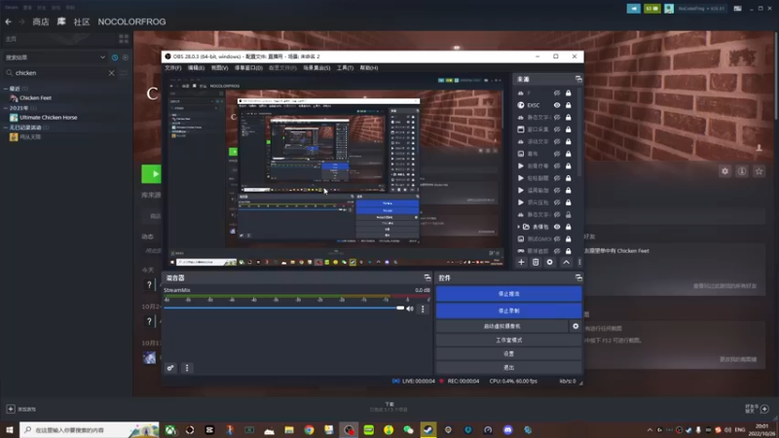Hide the 表情包 group via eye icon
The height and width of the screenshot is (438, 779).
pyautogui.click(x=557, y=227)
